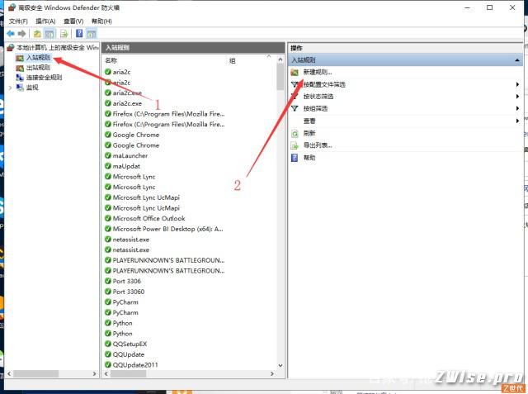Viewport: 528px width, 394px height.
Task: Sort by the 组 column header
Action: pyautogui.click(x=233, y=61)
